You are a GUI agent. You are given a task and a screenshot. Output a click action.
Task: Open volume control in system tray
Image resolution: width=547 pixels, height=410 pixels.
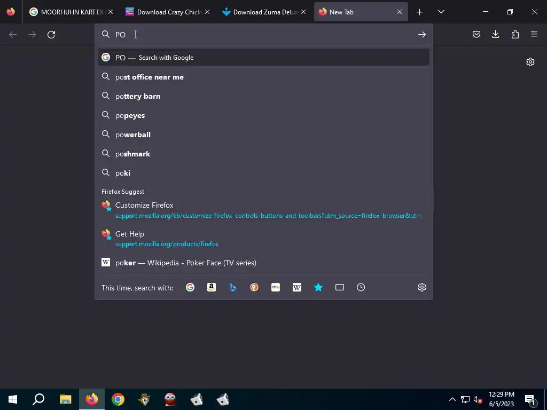click(x=478, y=399)
